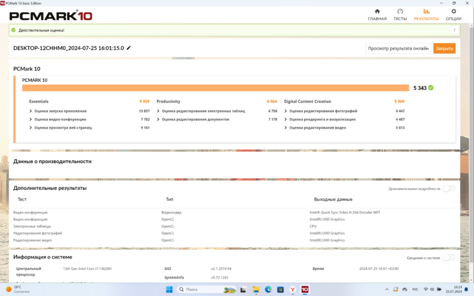Expand Оценка редактирования документов row
This screenshot has height=296, width=474.
pos(158,119)
